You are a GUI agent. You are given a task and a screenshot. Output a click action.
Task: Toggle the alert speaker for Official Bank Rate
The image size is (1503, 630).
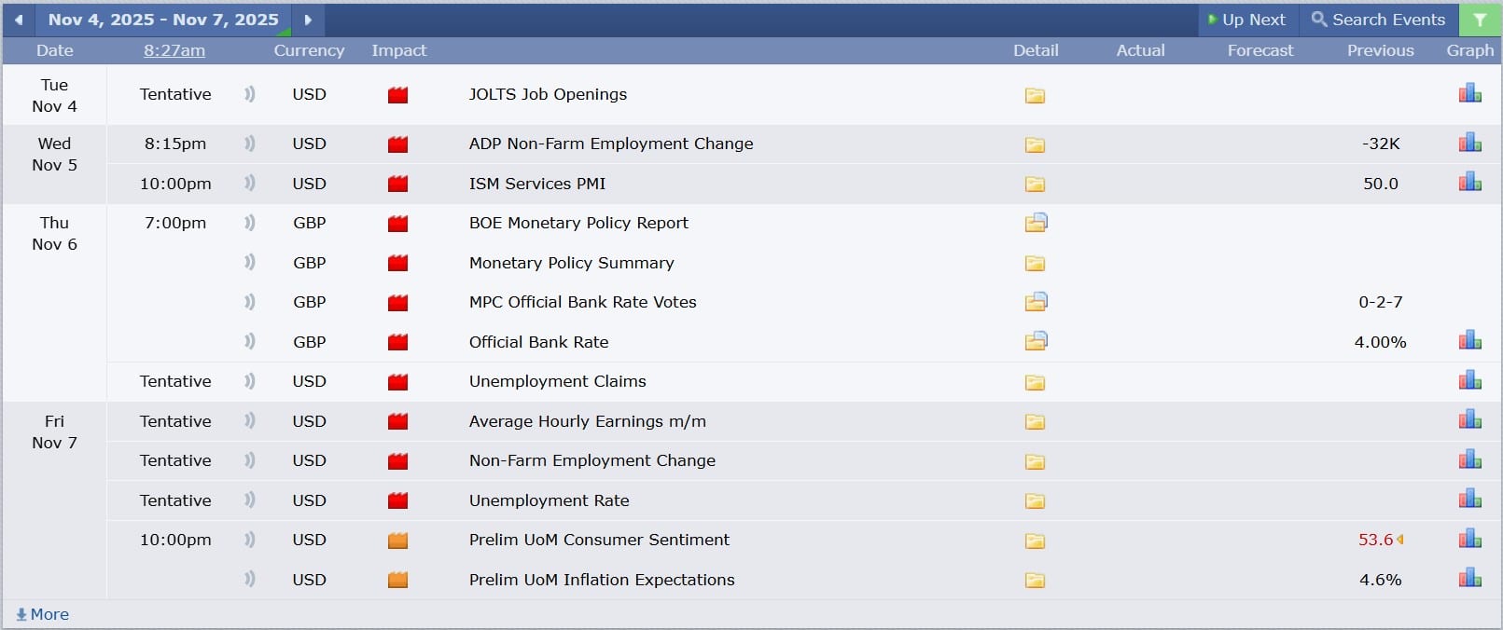249,341
